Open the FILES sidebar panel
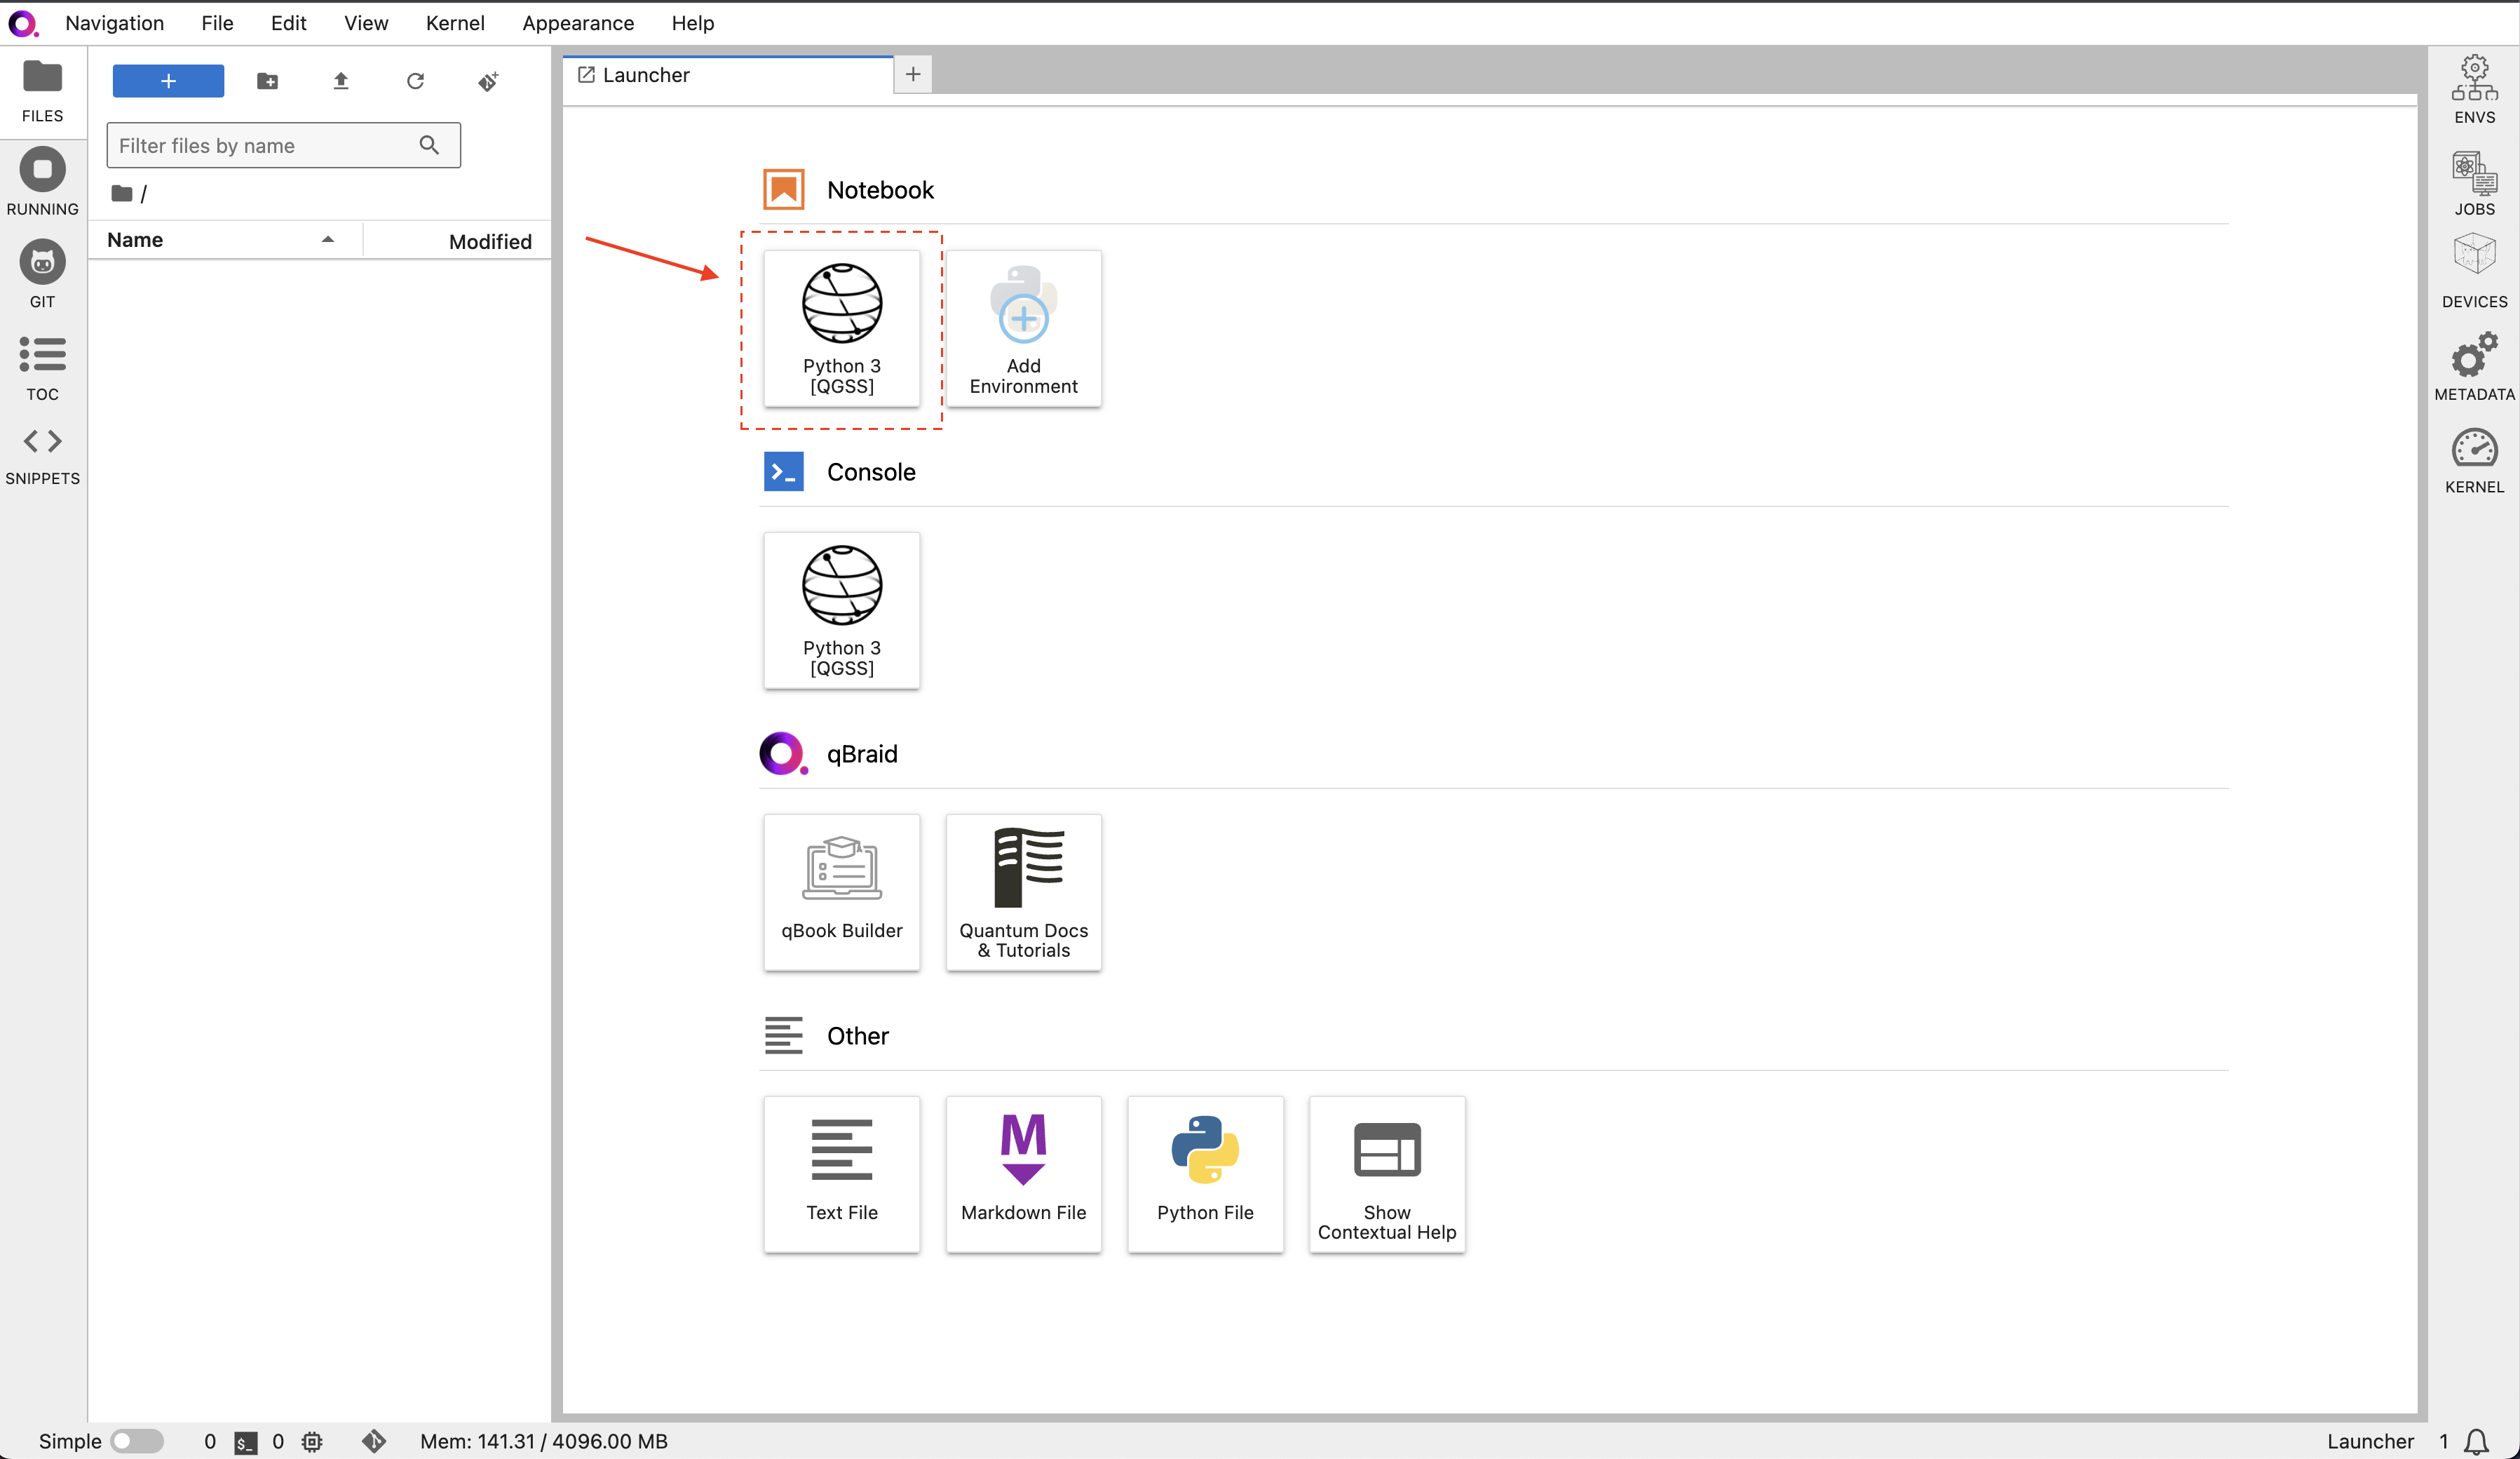The image size is (2520, 1459). pyautogui.click(x=42, y=91)
